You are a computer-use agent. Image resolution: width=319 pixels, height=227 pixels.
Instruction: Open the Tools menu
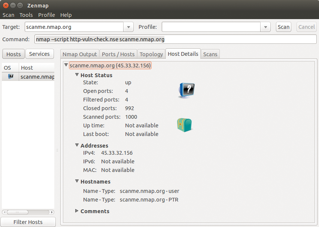point(26,15)
